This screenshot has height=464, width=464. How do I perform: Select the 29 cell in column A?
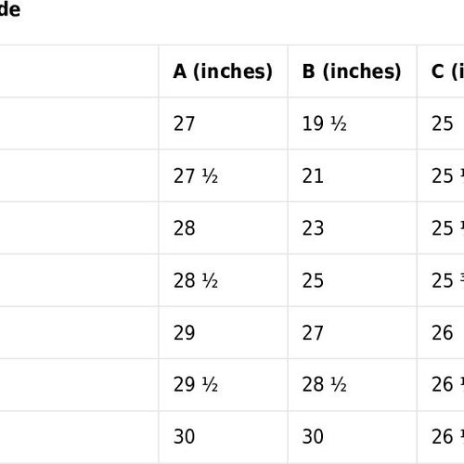pos(223,332)
